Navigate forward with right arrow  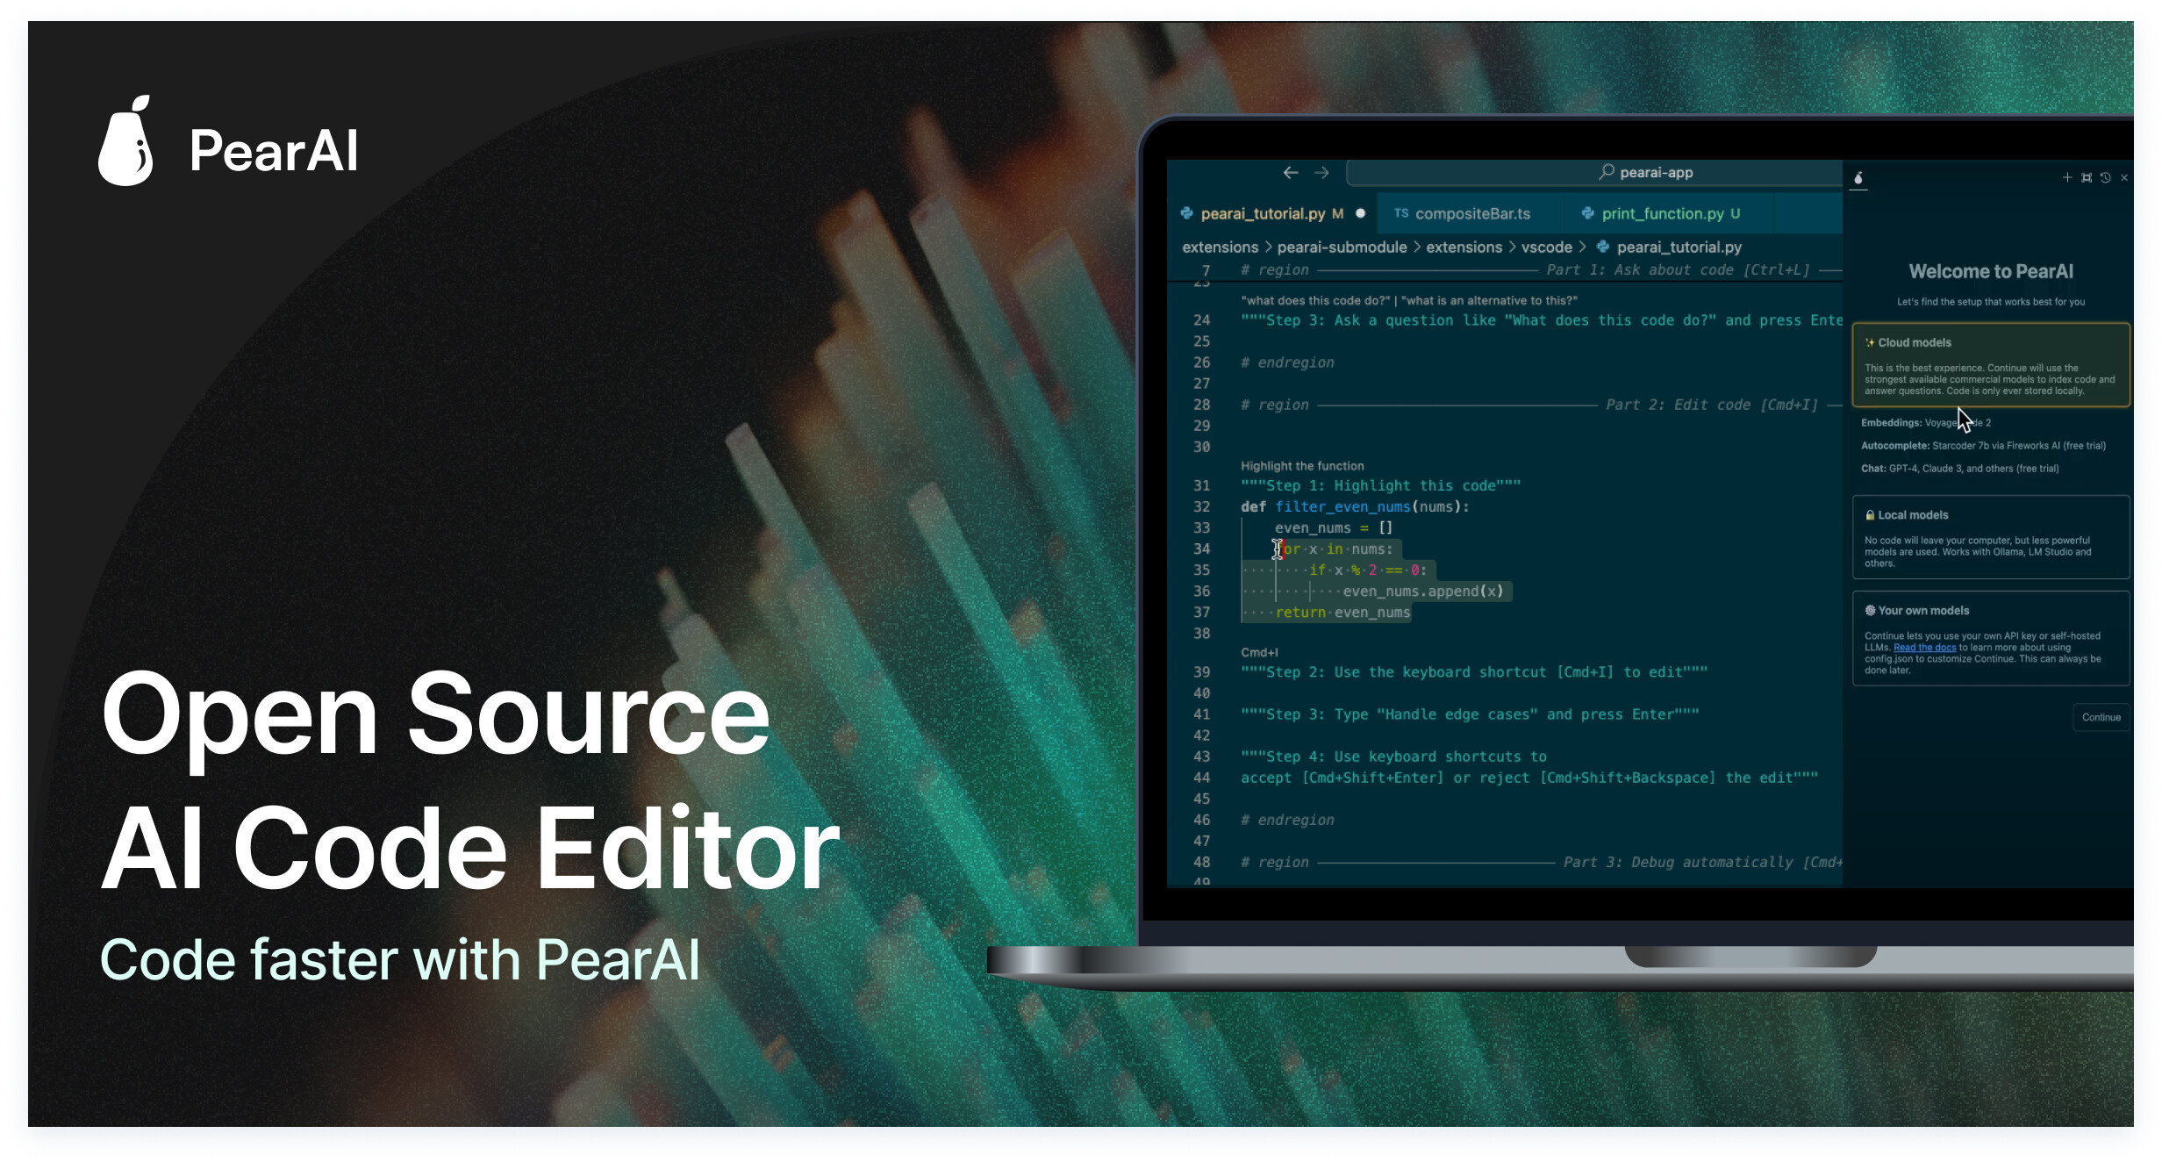tap(1321, 173)
